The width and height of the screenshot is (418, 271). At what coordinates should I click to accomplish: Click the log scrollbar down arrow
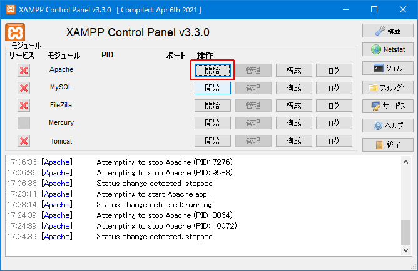point(405,250)
